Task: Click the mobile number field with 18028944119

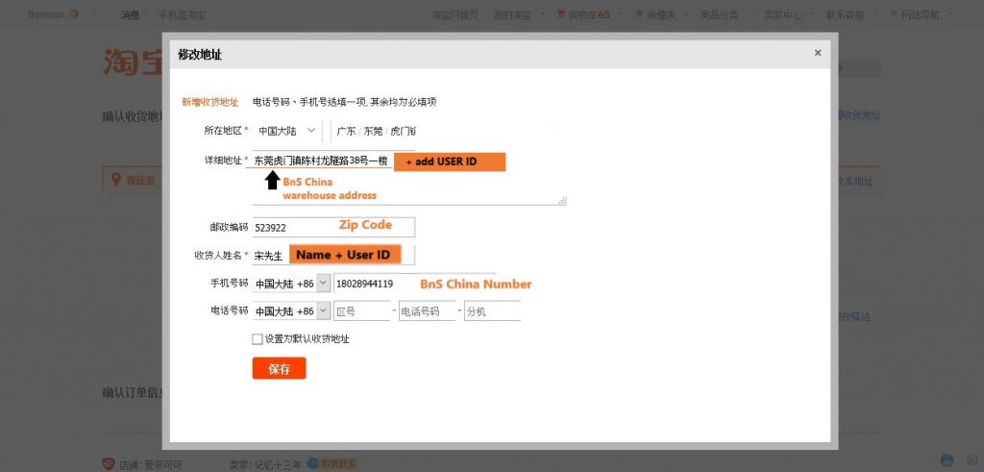Action: coord(415,284)
